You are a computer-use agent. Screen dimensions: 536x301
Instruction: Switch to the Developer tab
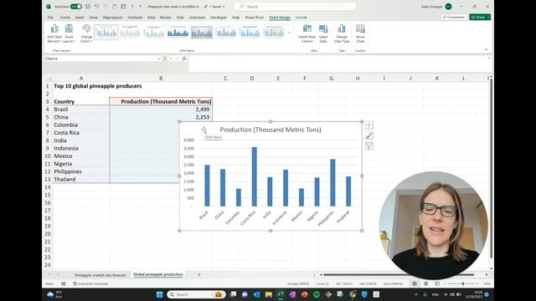(219, 18)
